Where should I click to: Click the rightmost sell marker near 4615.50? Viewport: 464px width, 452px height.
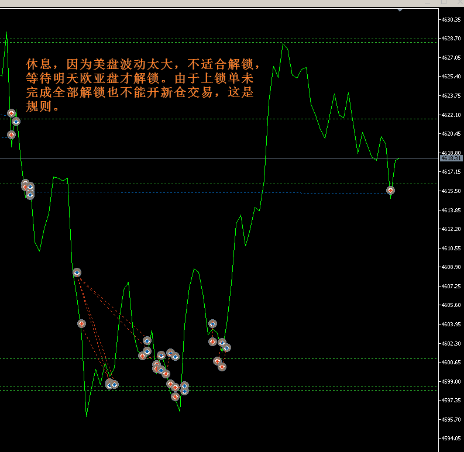(x=390, y=190)
